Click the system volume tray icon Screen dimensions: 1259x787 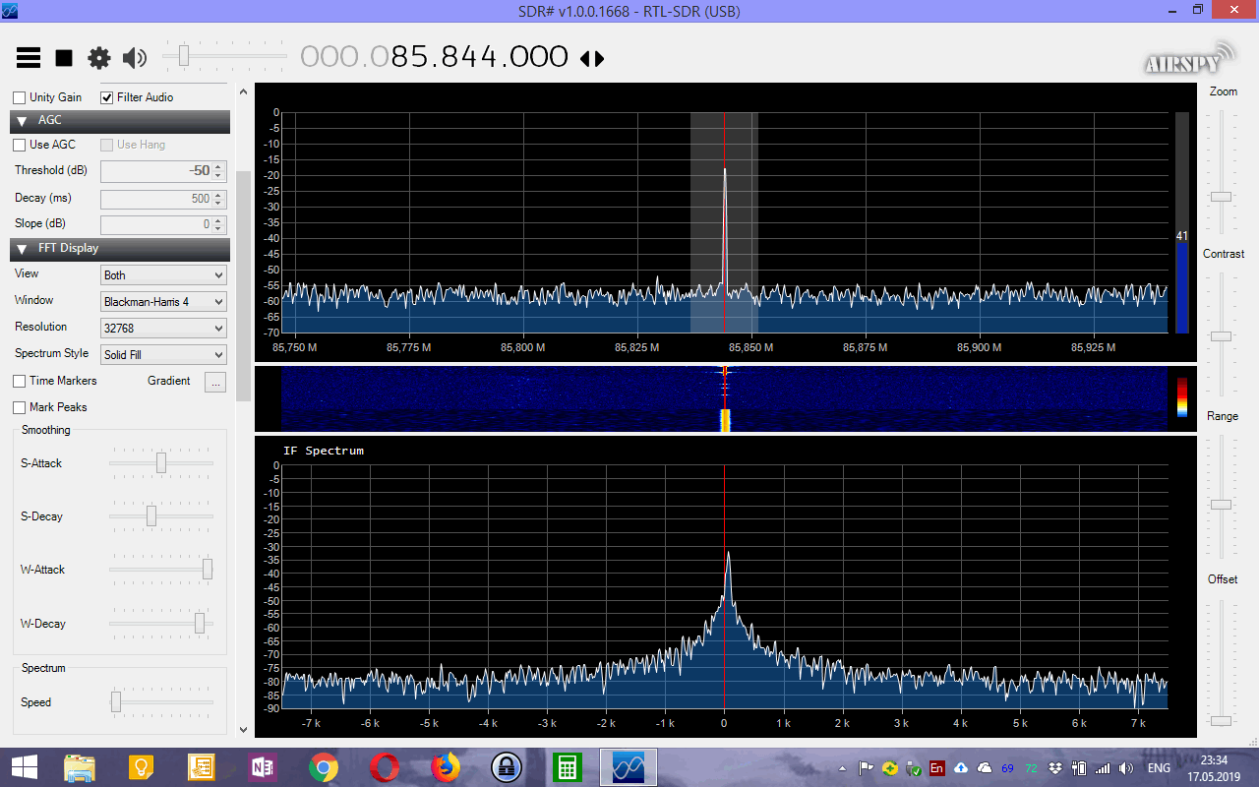click(1126, 768)
